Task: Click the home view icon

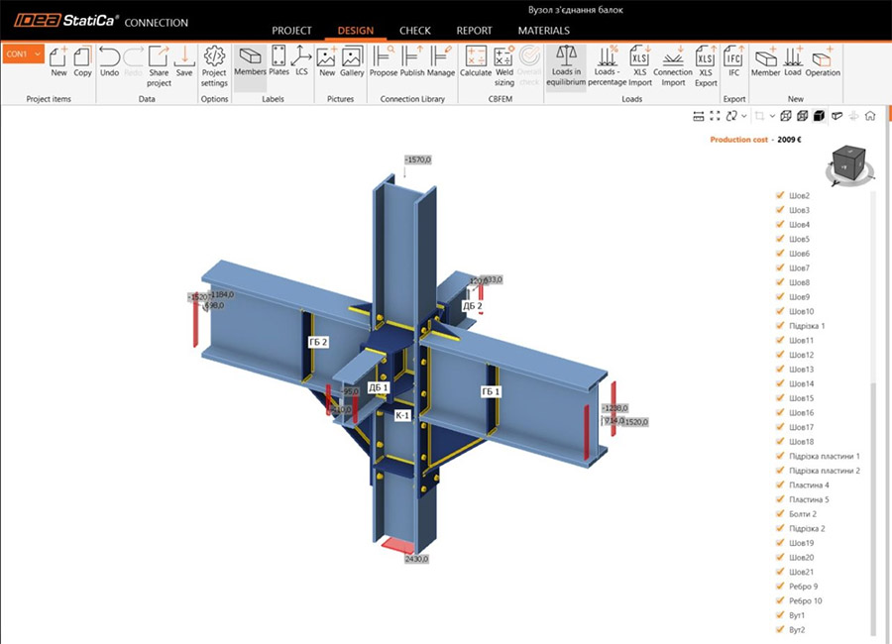Action: (869, 116)
